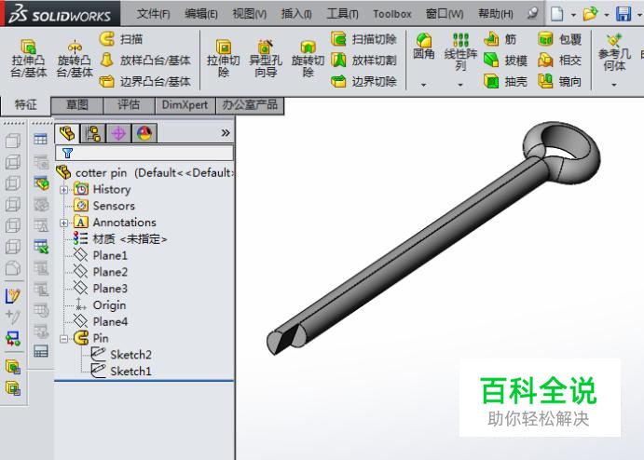Select Plane2 in the feature tree

pos(101,272)
